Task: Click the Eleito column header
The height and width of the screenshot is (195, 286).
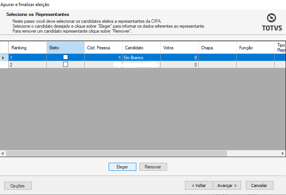Action: tap(65, 48)
